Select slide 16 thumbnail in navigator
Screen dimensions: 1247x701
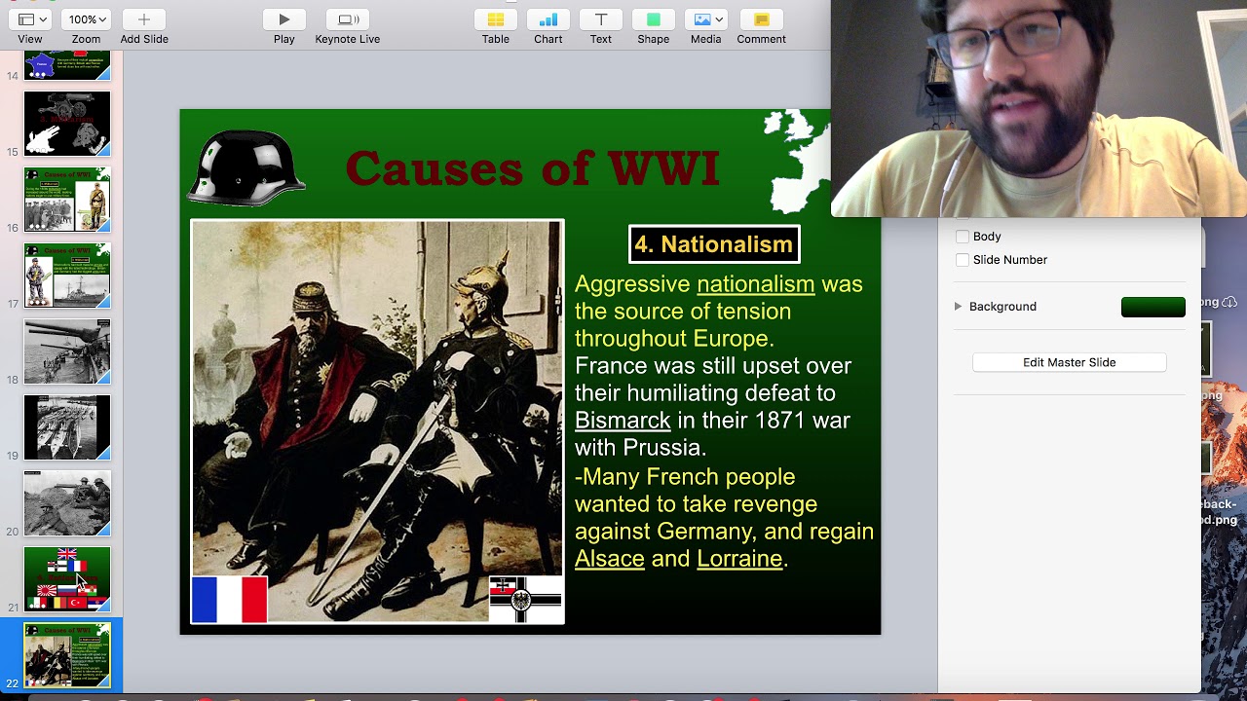click(67, 200)
